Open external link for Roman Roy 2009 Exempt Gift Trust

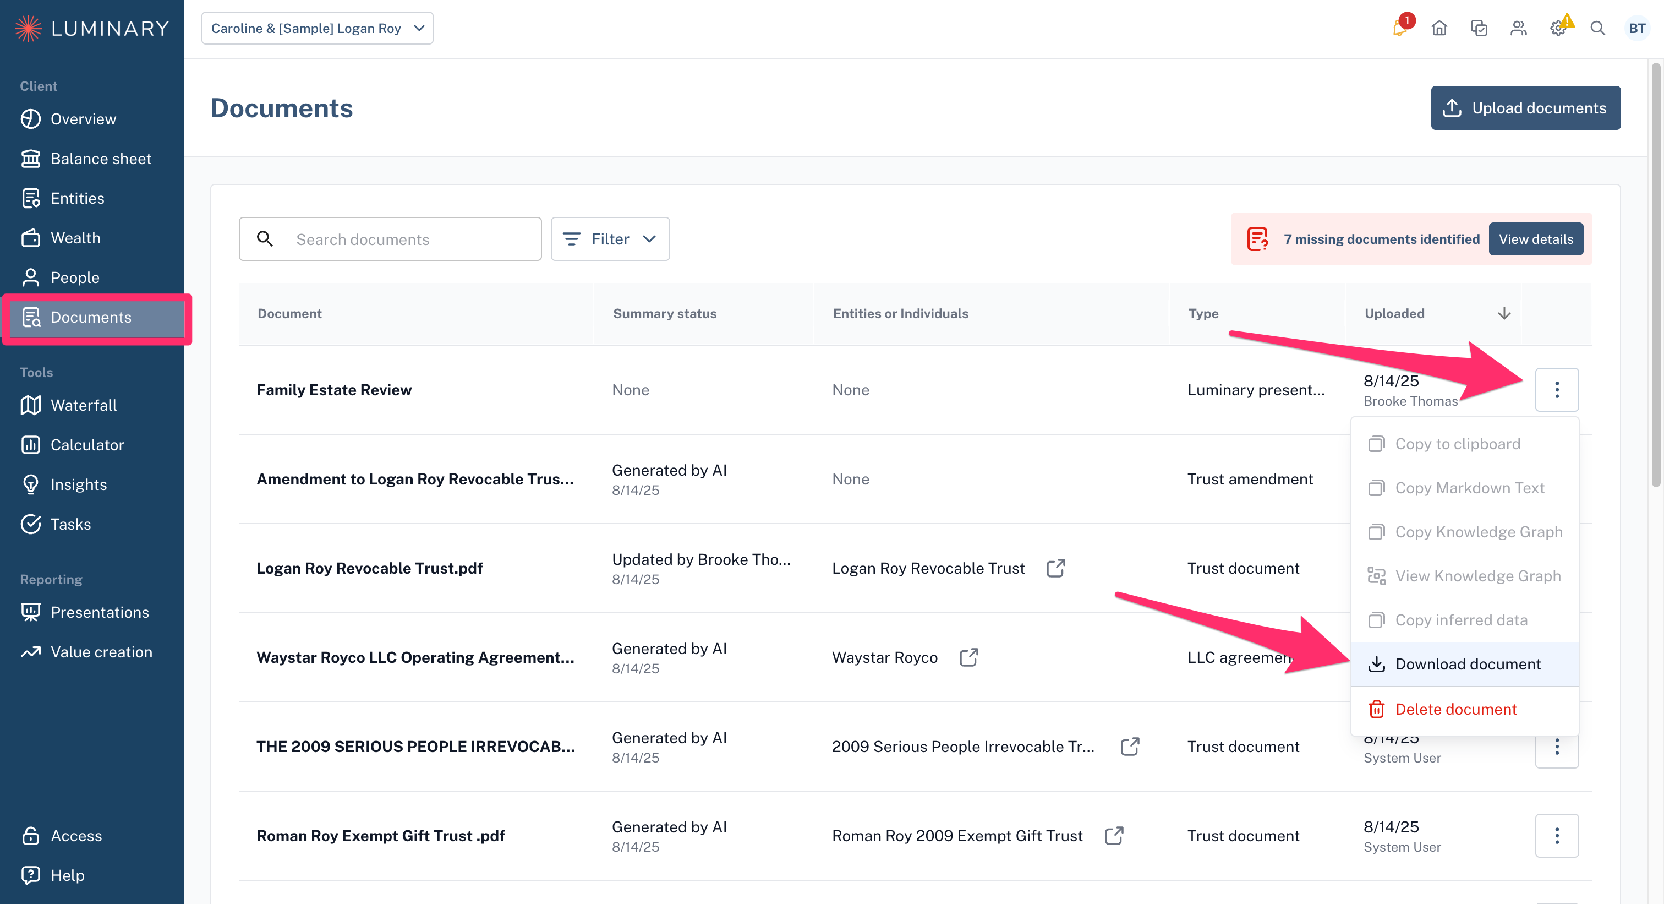(x=1114, y=836)
